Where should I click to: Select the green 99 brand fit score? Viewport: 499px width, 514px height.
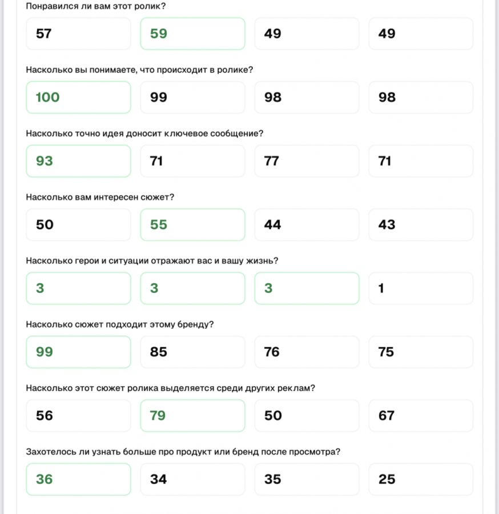pos(78,352)
